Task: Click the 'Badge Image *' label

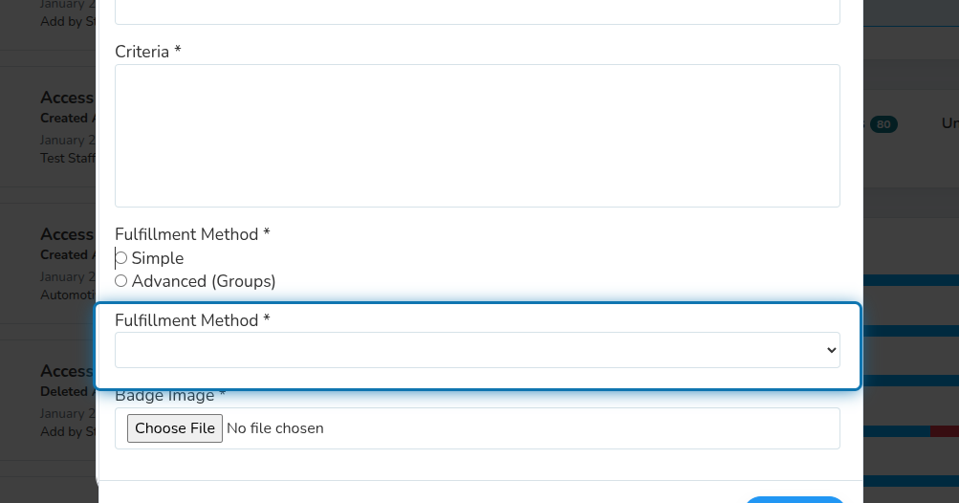Action: (x=170, y=396)
